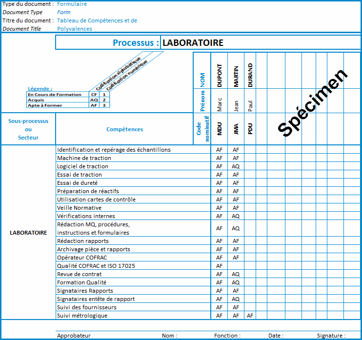Click JMA's AQ value for Logiciel de traction

tap(236, 166)
